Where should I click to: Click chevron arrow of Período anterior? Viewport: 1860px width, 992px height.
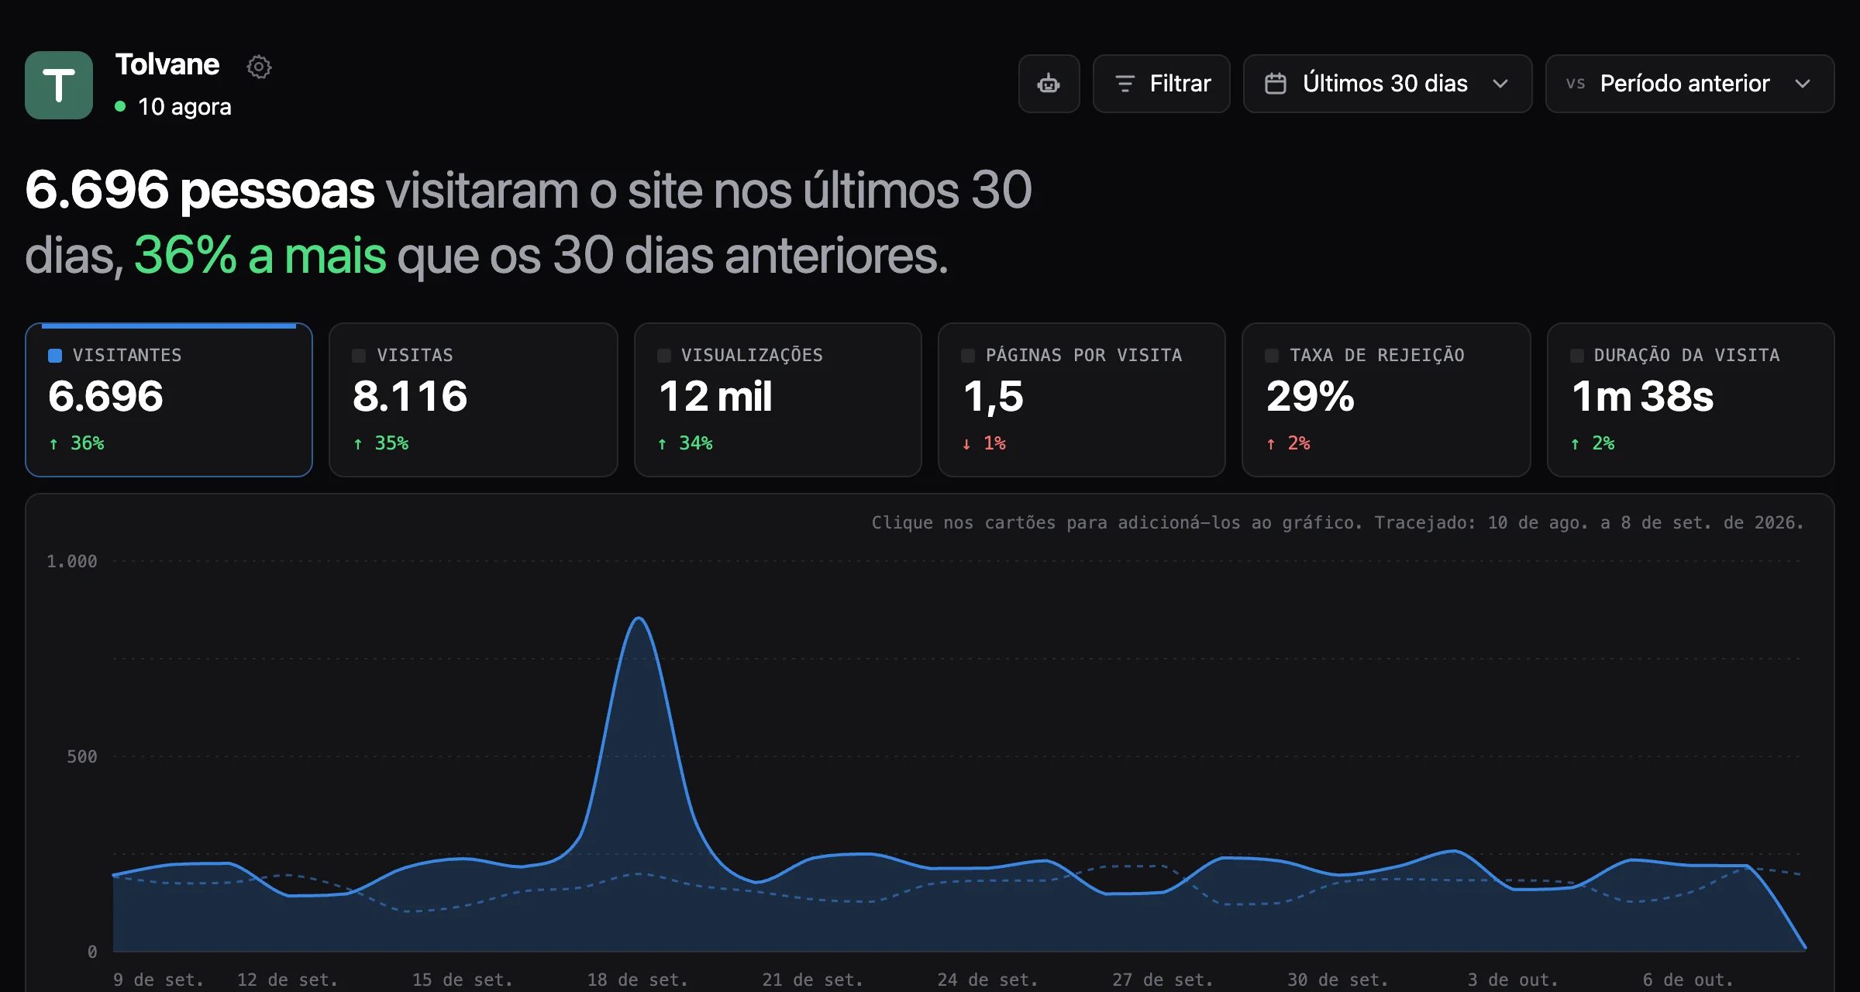tap(1803, 84)
